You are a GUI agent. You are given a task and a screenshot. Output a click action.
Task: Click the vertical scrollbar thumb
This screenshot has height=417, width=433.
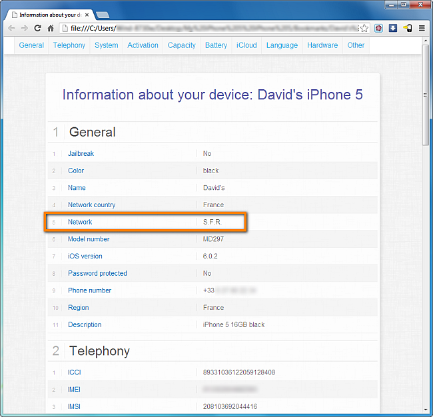(x=425, y=95)
